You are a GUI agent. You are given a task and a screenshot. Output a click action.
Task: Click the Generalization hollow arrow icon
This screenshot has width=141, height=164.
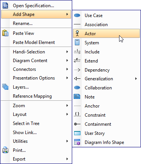pos(77,79)
